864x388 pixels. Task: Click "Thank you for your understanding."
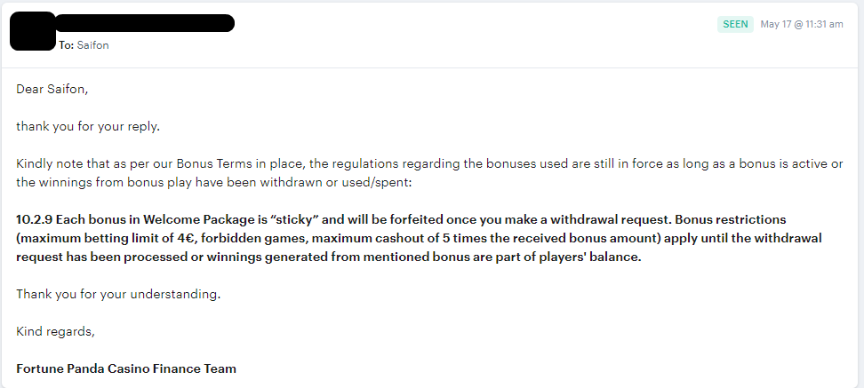[x=118, y=294]
